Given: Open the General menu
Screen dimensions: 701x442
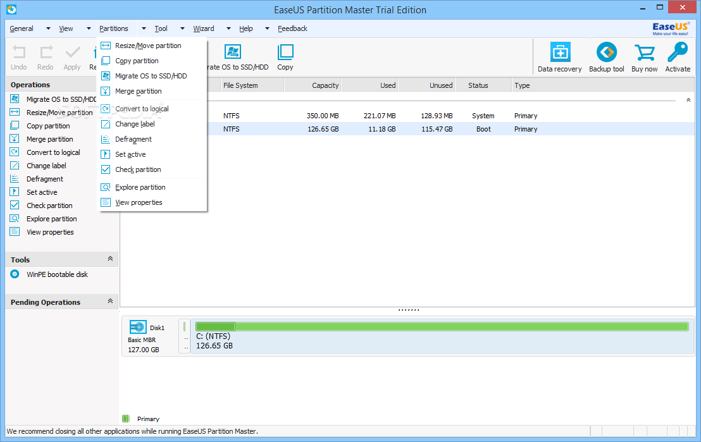Looking at the screenshot, I should (22, 28).
